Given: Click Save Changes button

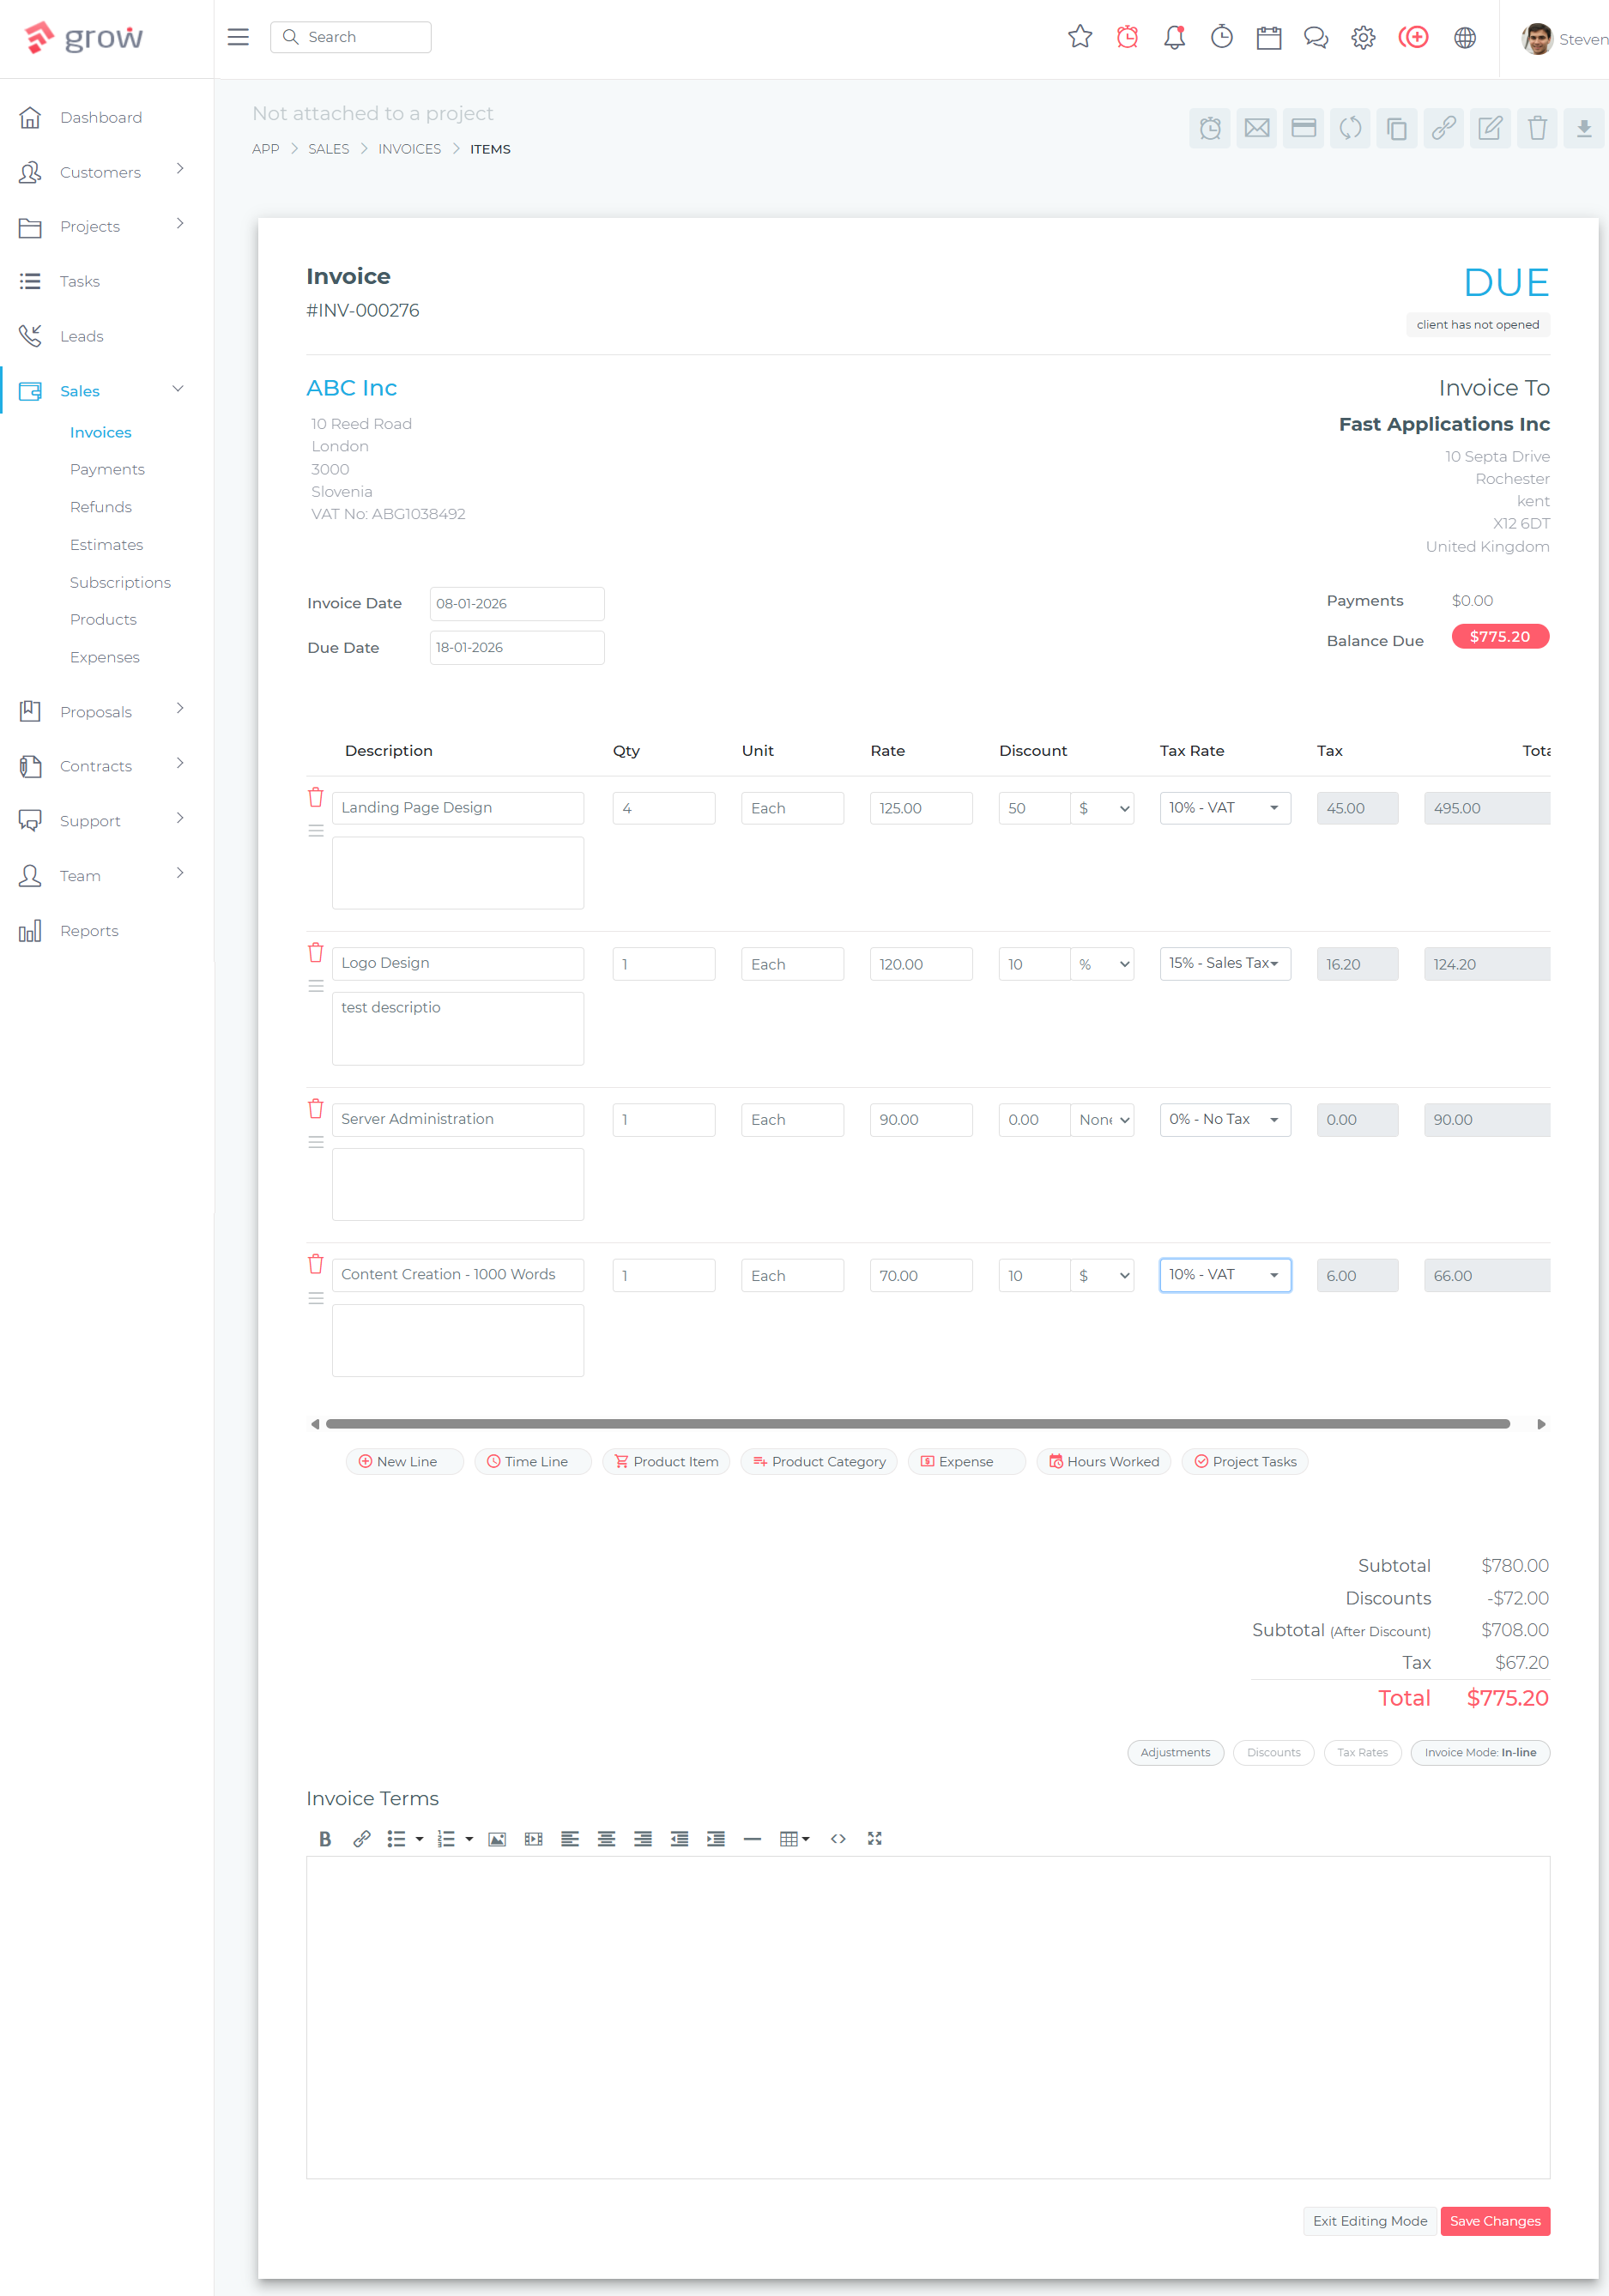Looking at the screenshot, I should (x=1494, y=2221).
